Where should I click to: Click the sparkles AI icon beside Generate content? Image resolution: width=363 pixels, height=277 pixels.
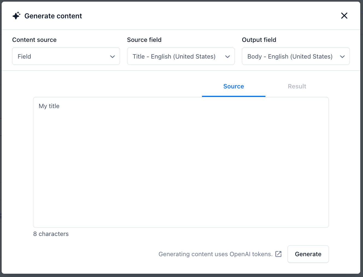[x=16, y=16]
